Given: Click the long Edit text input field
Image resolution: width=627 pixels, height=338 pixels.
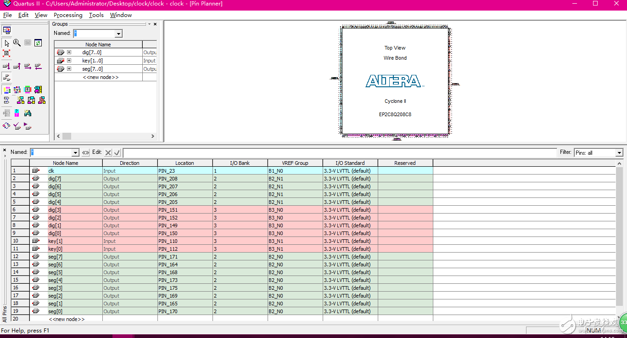Looking at the screenshot, I should [x=340, y=152].
